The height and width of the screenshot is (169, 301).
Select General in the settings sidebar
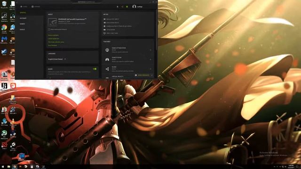23,13
